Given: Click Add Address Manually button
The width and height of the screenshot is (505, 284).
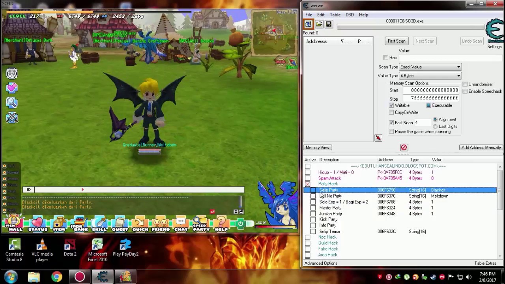Looking at the screenshot, I should pos(481,148).
